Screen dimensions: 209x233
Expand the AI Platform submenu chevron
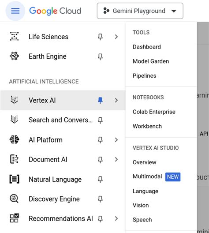(x=116, y=140)
